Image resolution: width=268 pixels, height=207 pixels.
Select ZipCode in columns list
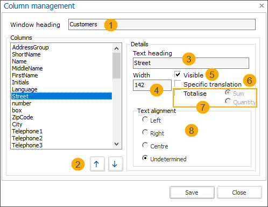62,117
